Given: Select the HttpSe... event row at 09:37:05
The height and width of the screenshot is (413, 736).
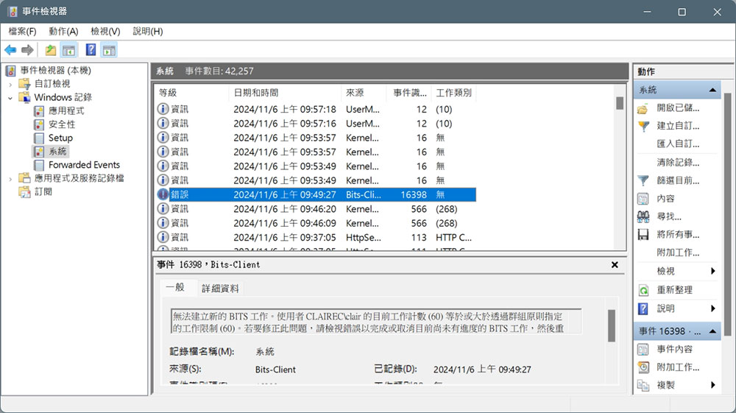Looking at the screenshot, I should [316, 238].
